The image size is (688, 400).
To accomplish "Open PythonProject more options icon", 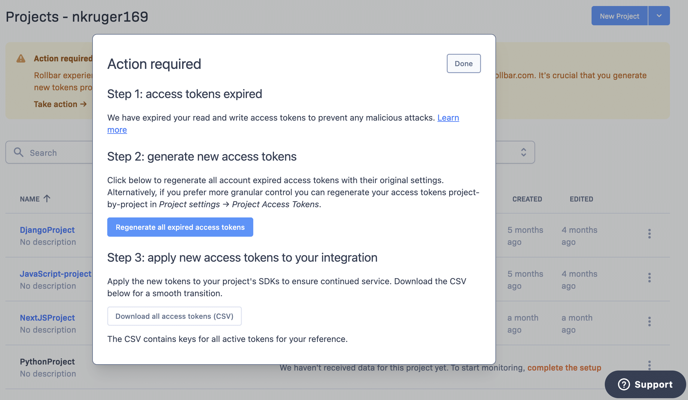I will click(x=649, y=365).
